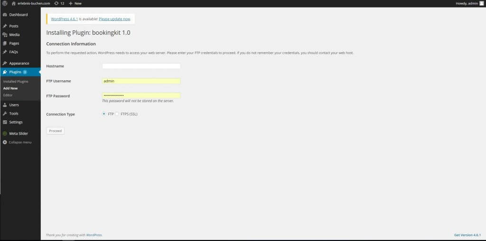
Task: Click the Posts pin icon
Action: click(x=5, y=26)
